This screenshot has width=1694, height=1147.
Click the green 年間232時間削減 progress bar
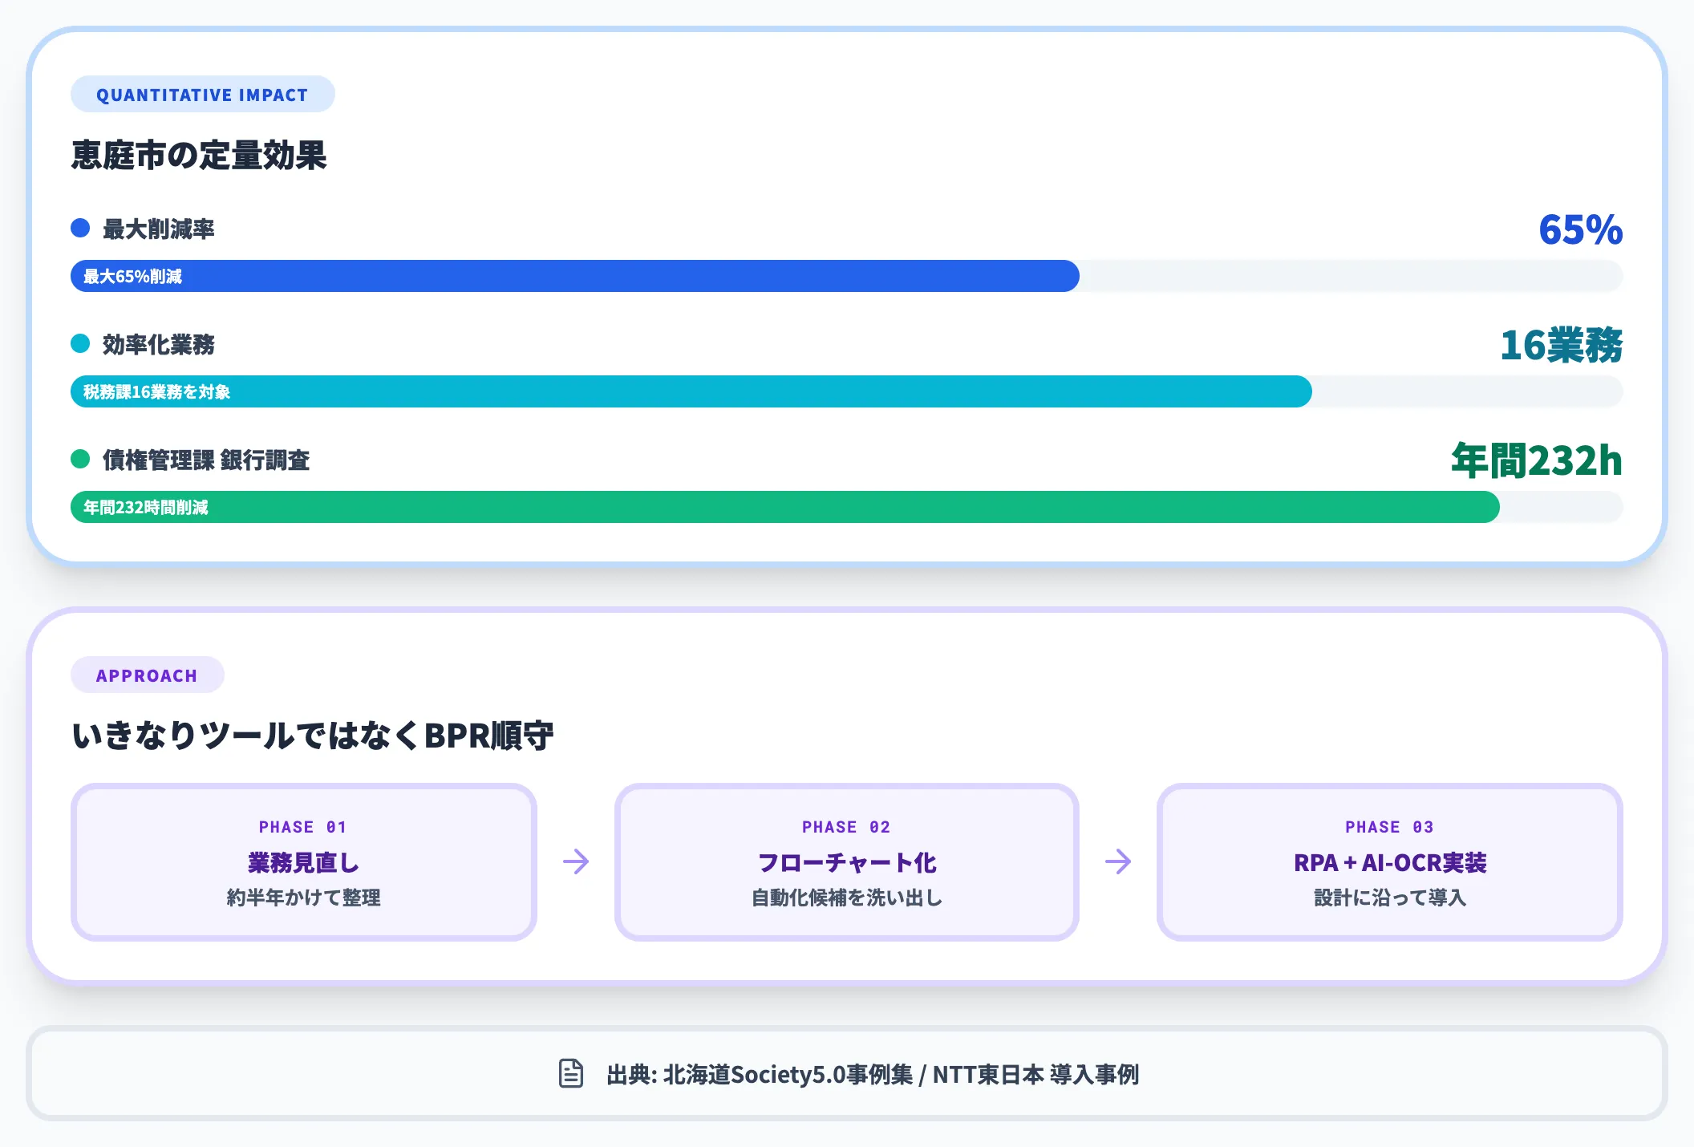point(785,507)
